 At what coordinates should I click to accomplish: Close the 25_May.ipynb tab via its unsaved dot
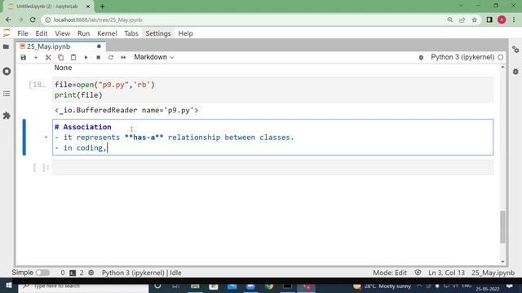click(99, 46)
